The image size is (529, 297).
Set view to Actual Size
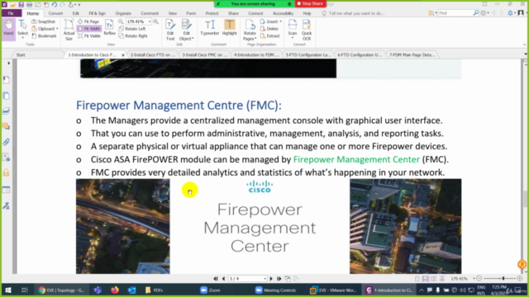[69, 30]
